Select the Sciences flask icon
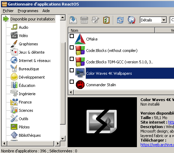Image resolution: width=174 pixels, height=153 pixels. 14,110
